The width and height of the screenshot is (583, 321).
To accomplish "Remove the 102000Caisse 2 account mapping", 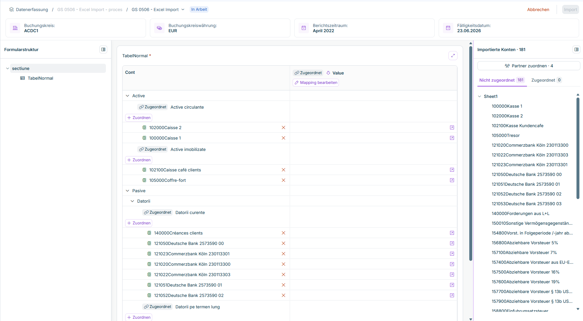I will [284, 127].
